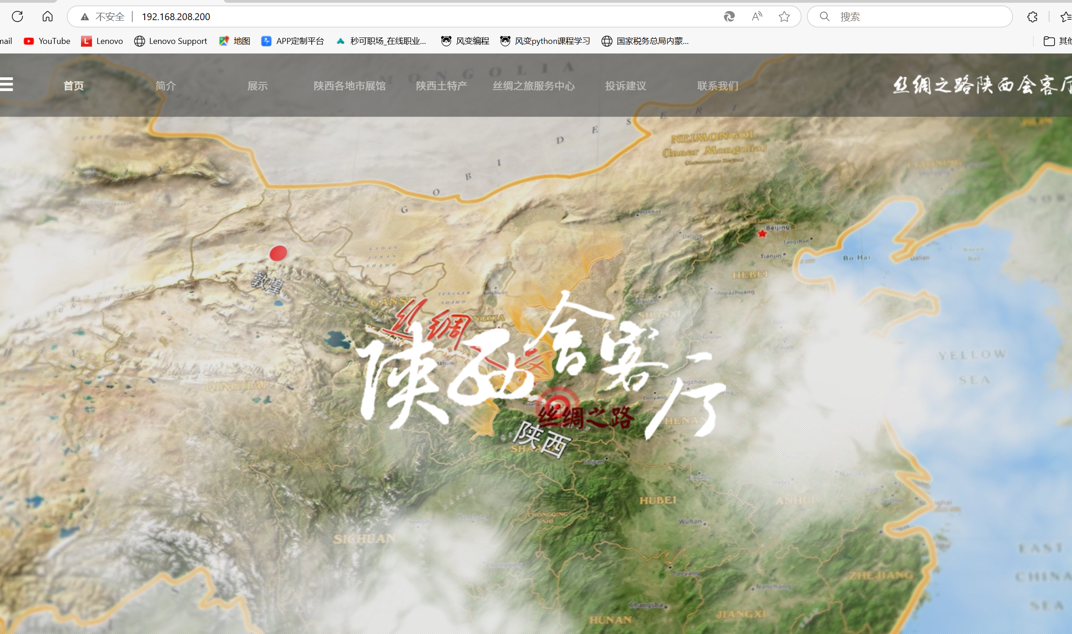
Task: Open the 秒可职场 bookmark
Action: tap(381, 41)
